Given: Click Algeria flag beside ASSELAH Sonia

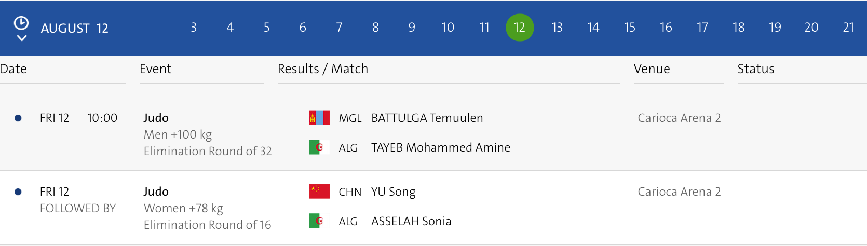Looking at the screenshot, I should coord(319,221).
